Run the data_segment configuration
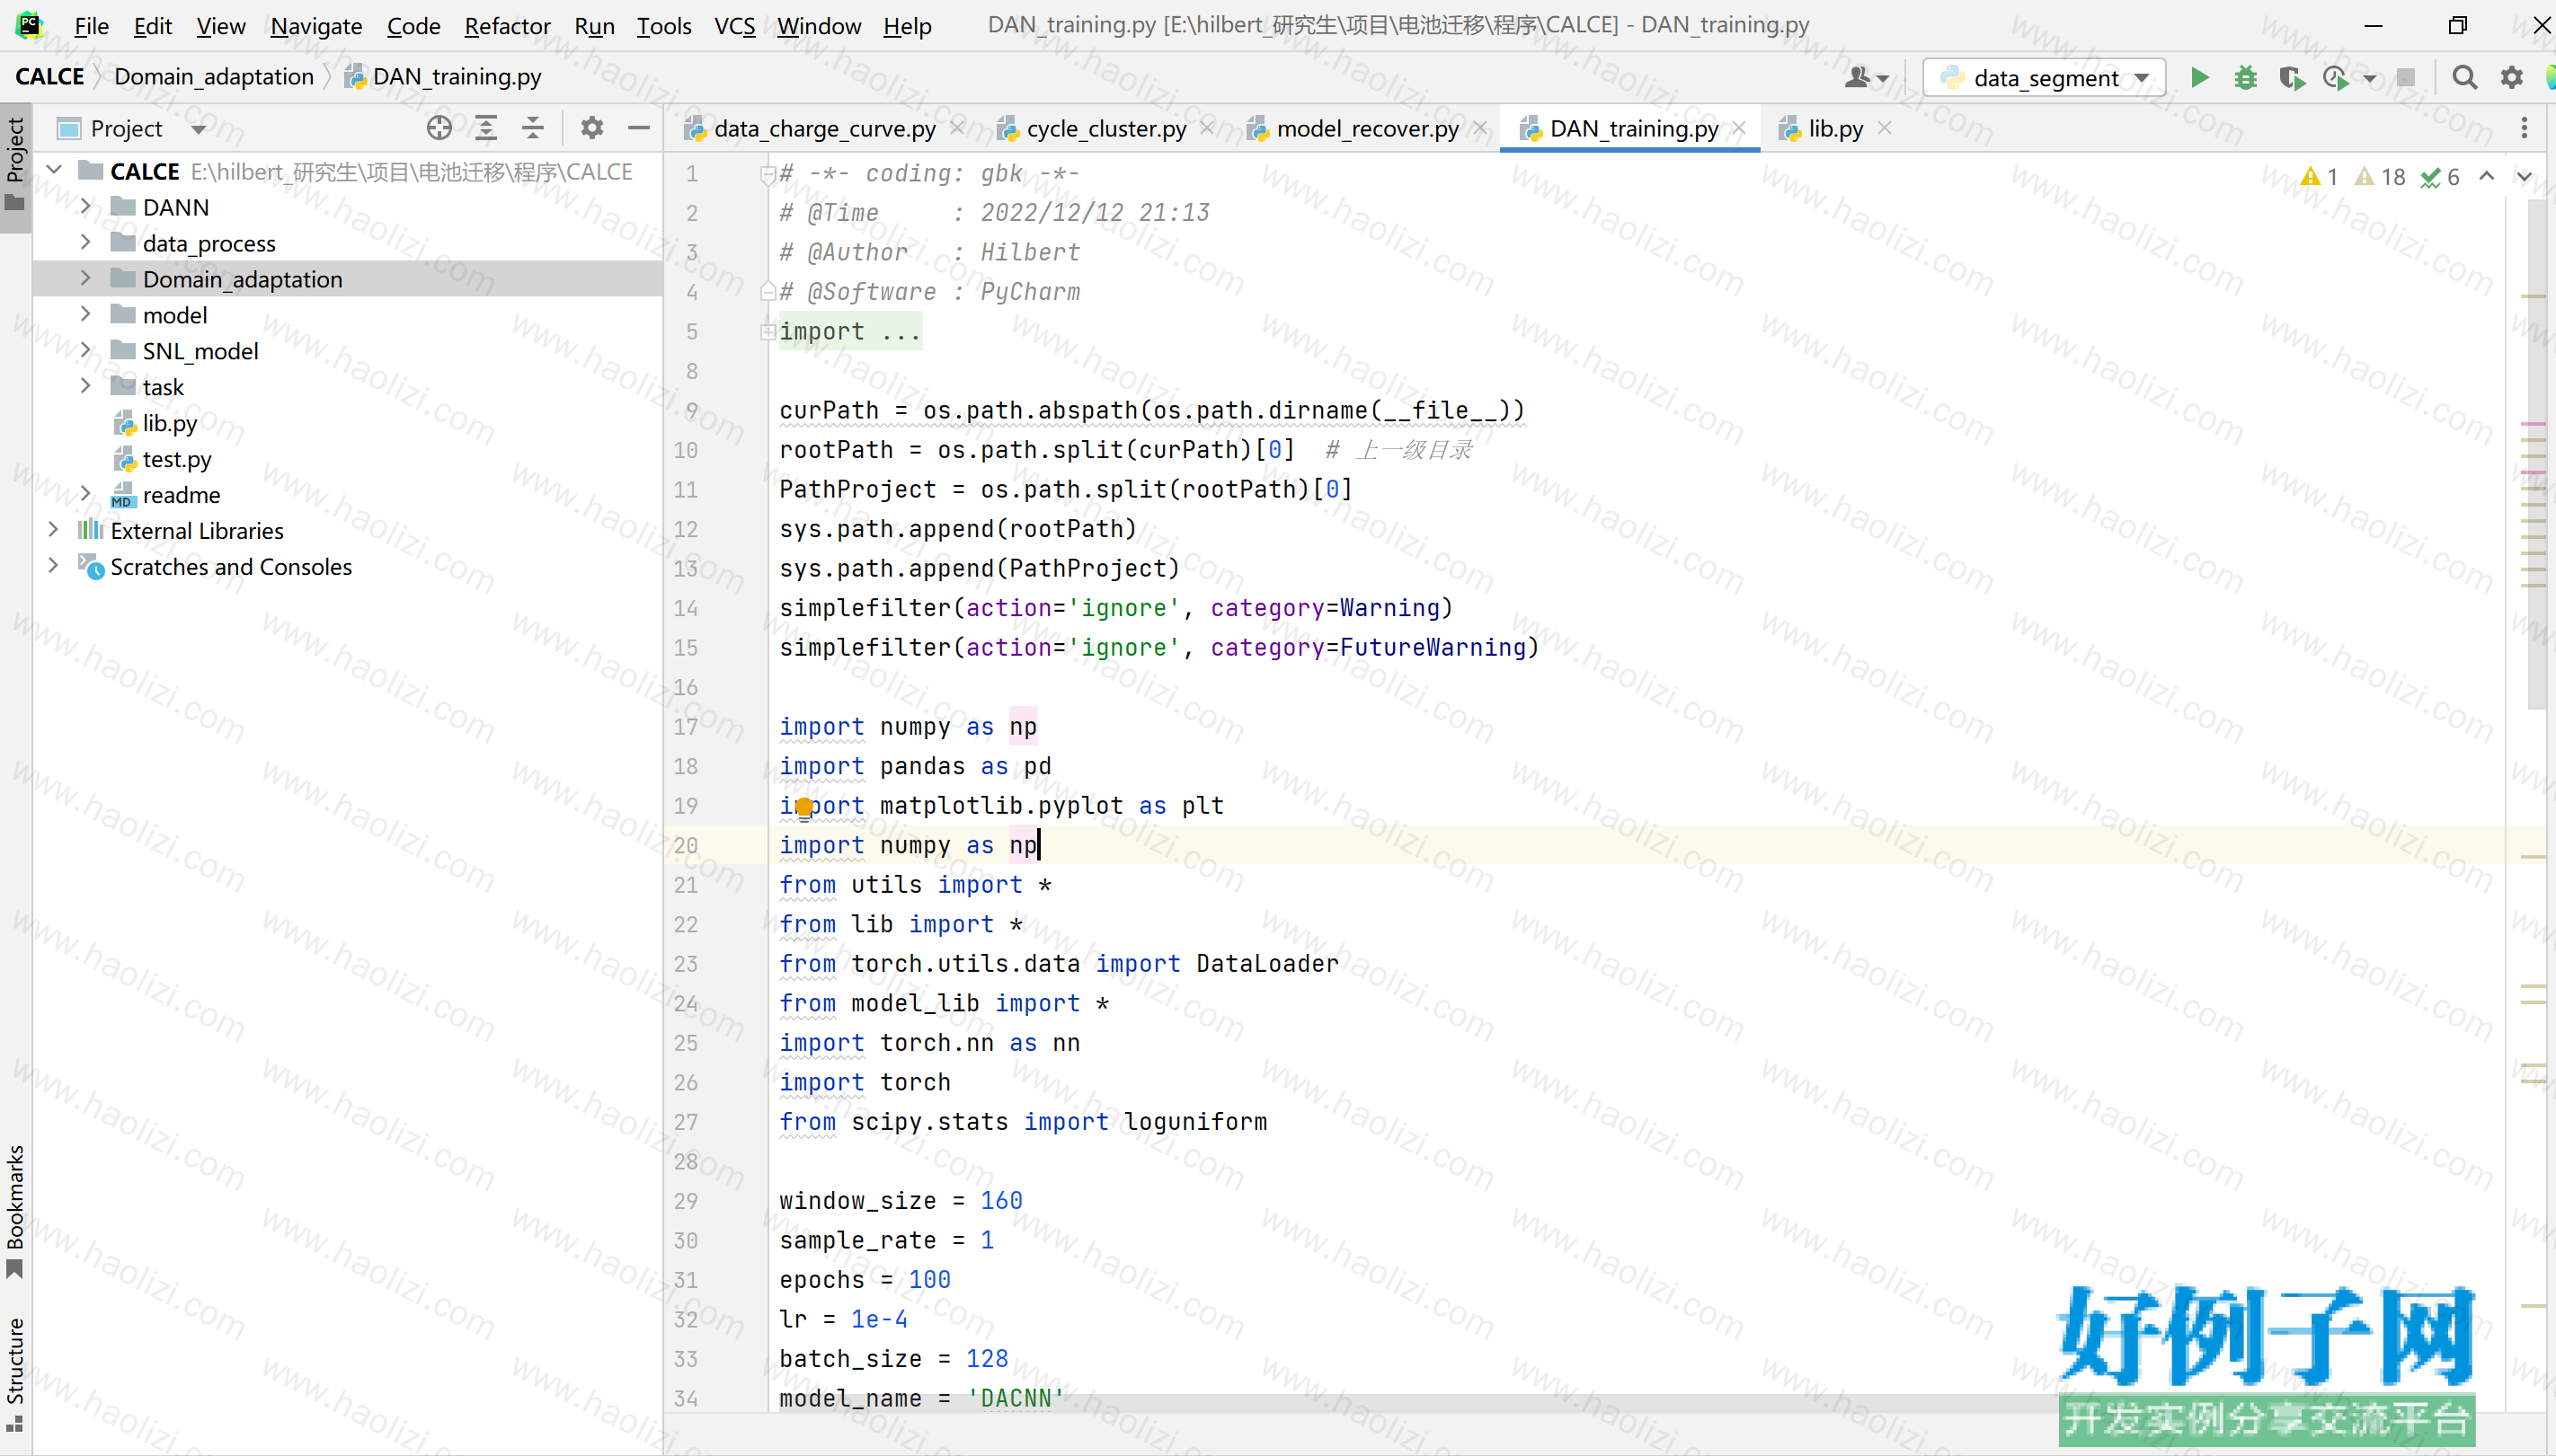The image size is (2556, 1456). [x=2199, y=77]
